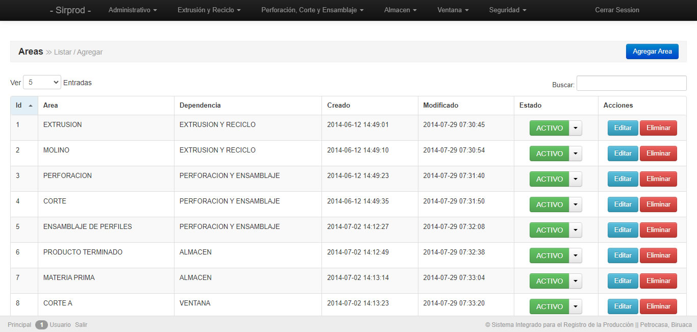Viewport: 697px width, 332px height.
Task: Sort table by Estado column header
Action: 556,106
